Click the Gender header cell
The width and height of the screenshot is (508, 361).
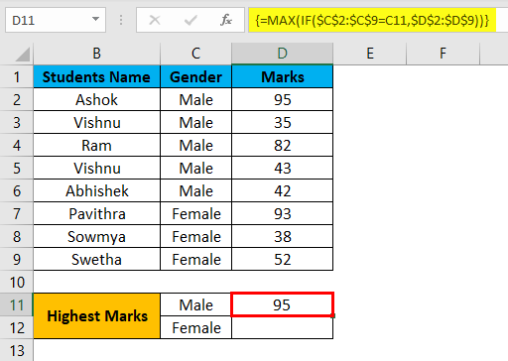[195, 76]
